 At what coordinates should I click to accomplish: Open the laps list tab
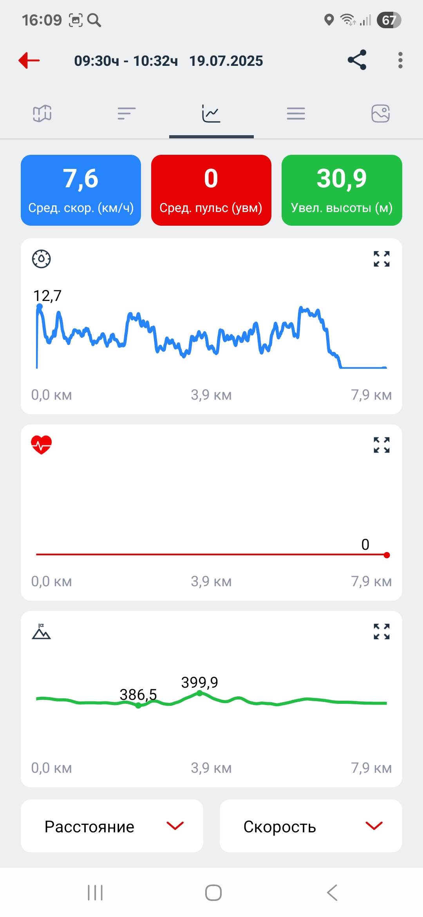click(296, 114)
